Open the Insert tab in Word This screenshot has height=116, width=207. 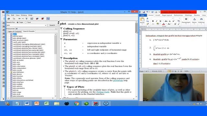click(x=158, y=15)
